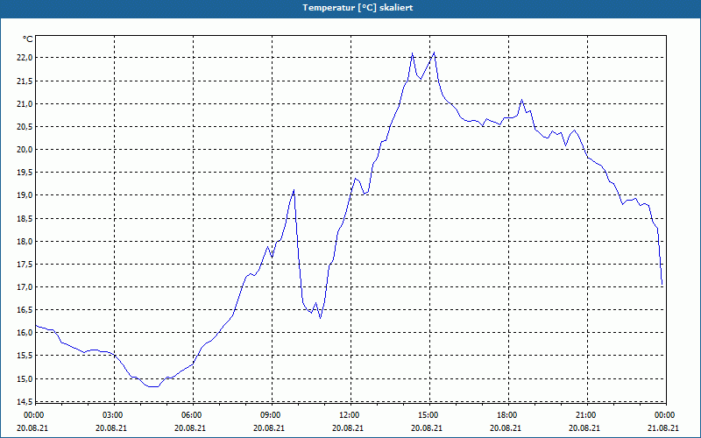The height and width of the screenshot is (438, 701).
Task: Click the 20.08.21 date under 18:00
Action: pyautogui.click(x=506, y=427)
